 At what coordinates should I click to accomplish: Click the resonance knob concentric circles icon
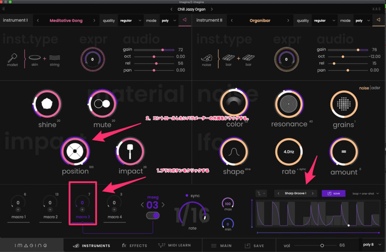pos(289,104)
